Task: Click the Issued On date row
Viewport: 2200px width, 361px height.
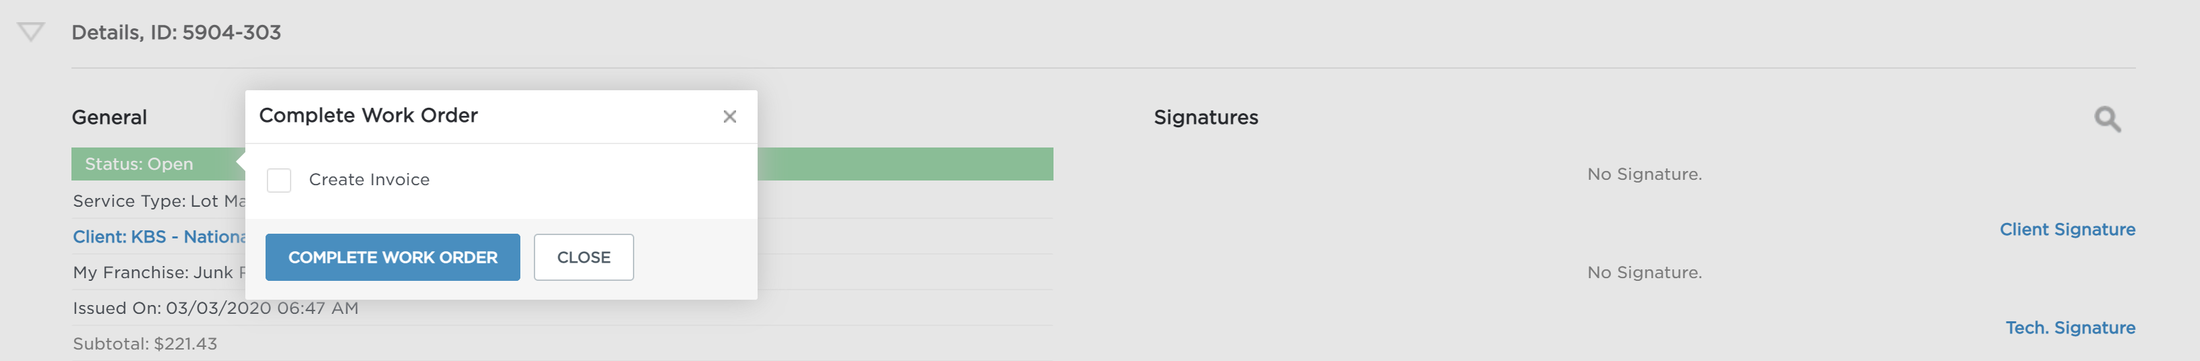Action: click(x=562, y=308)
